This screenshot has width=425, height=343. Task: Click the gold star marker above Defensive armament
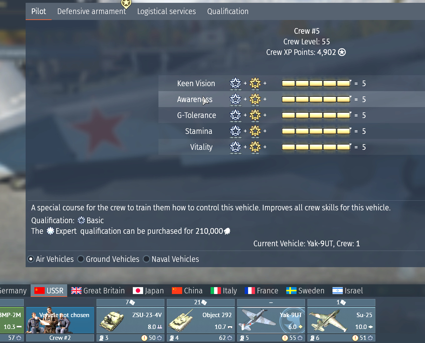pyautogui.click(x=126, y=4)
